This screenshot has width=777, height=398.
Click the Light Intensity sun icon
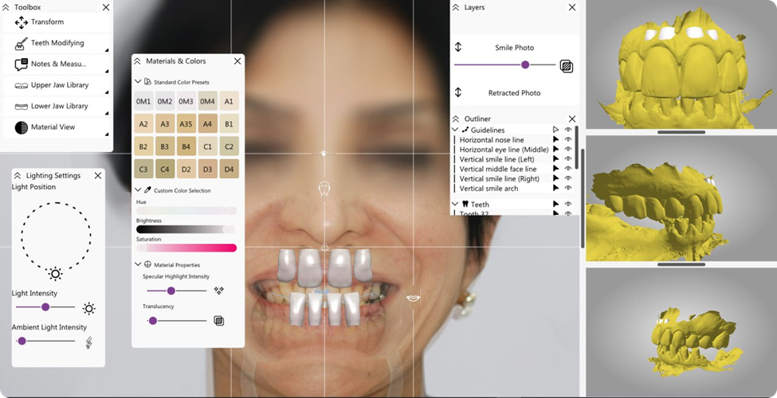tap(89, 309)
